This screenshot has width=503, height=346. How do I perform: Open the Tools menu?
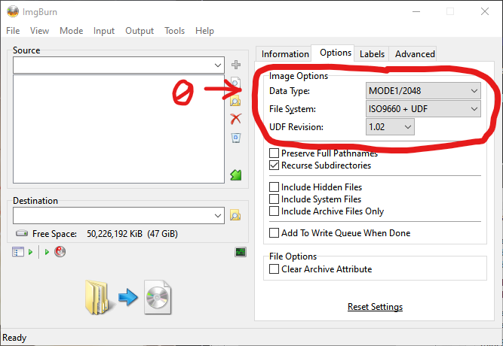tap(174, 31)
